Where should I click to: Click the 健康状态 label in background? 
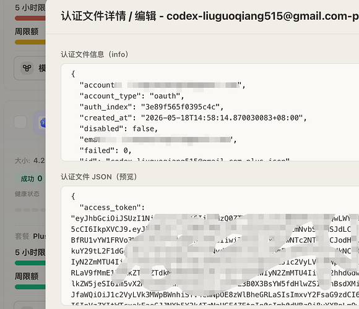click(x=27, y=194)
